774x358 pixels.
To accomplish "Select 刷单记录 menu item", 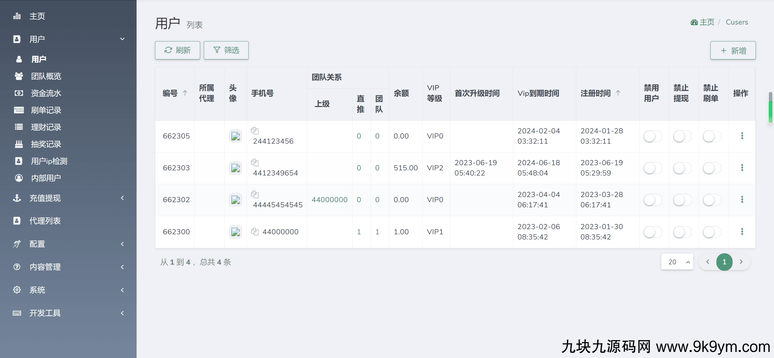I will (x=46, y=110).
